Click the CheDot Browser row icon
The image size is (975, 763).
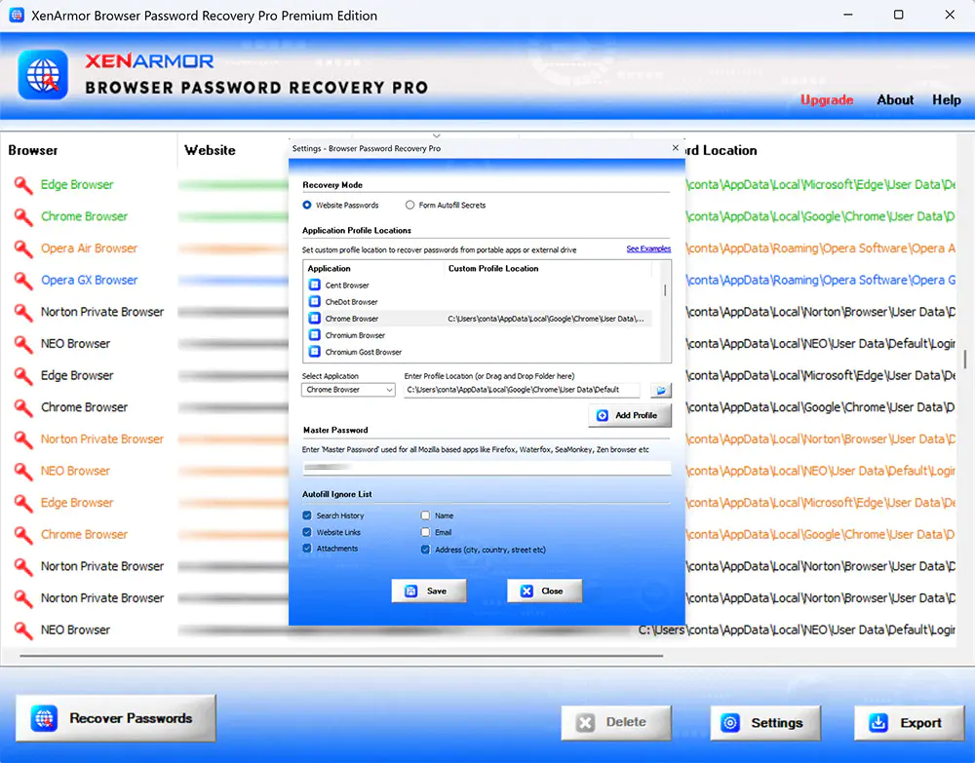click(x=315, y=301)
